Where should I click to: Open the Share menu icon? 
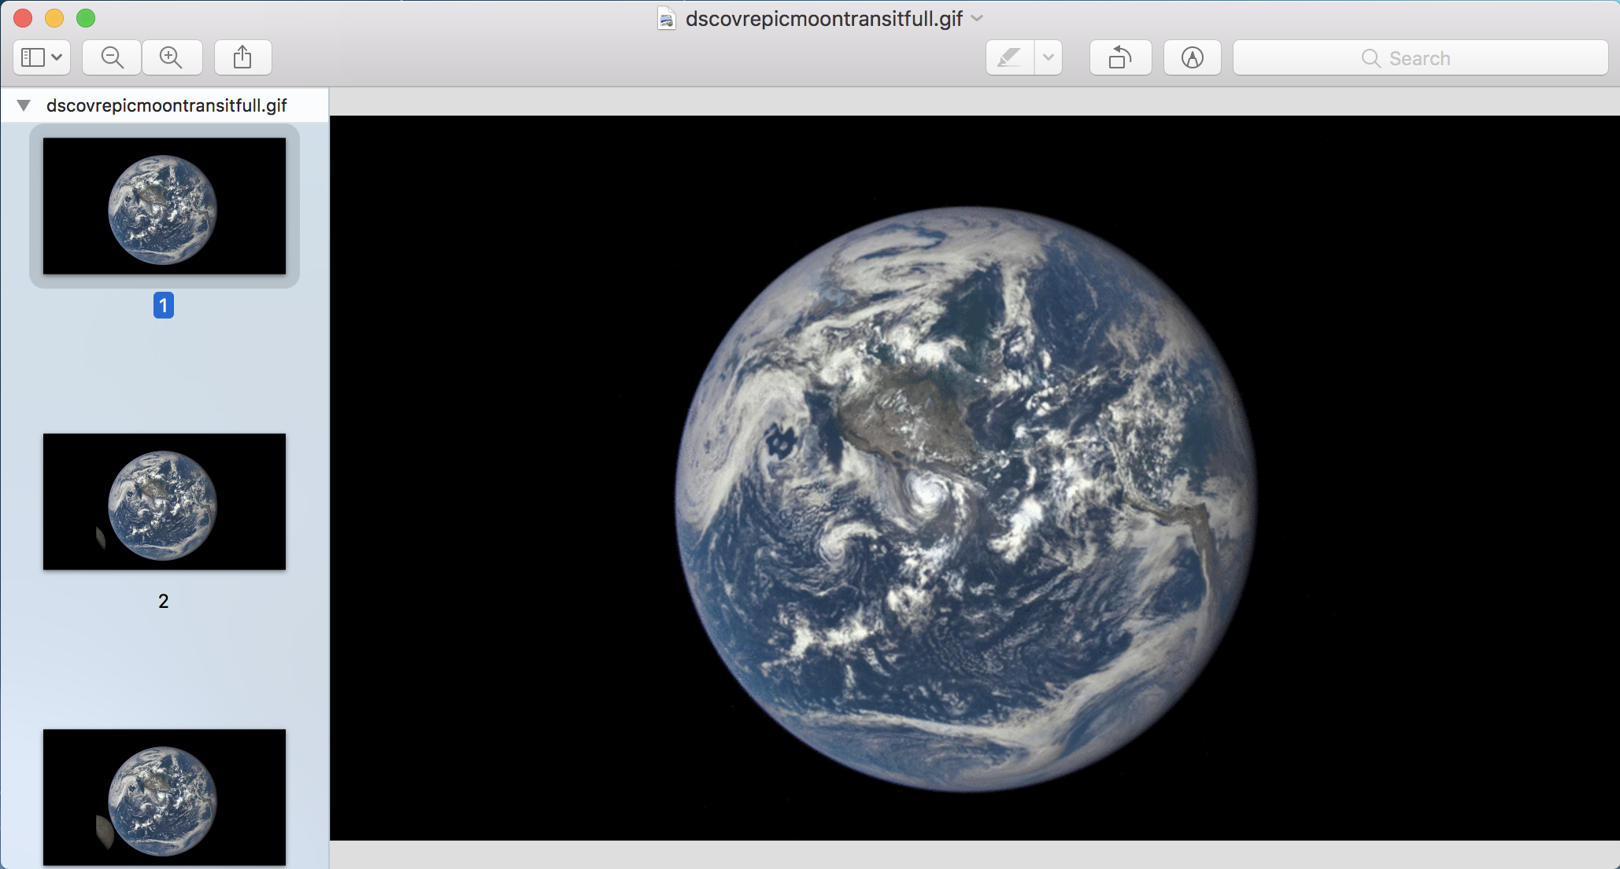coord(242,57)
